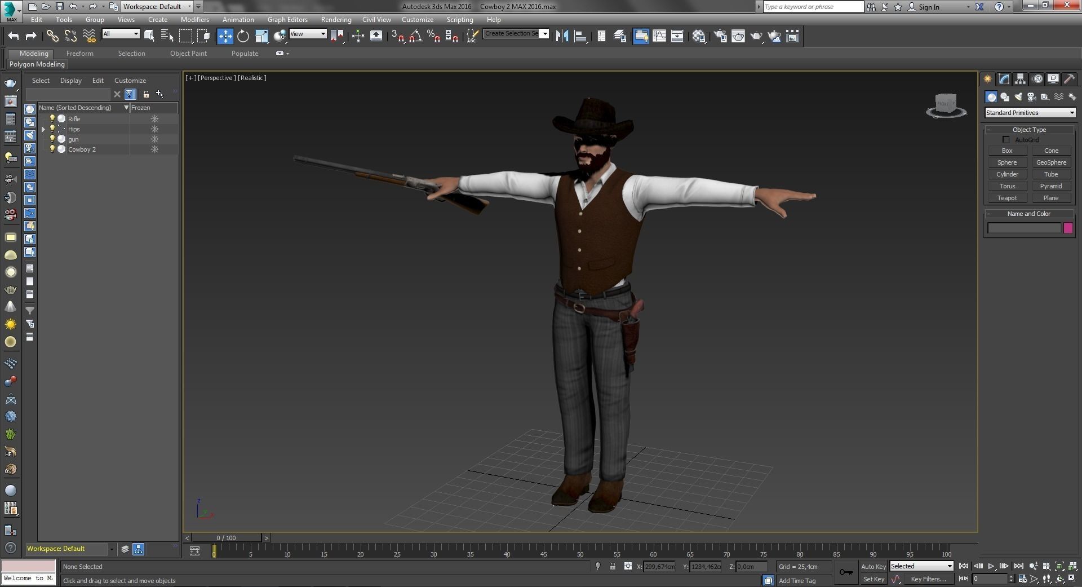
Task: Open the Standard Primitives dropdown
Action: [1030, 113]
